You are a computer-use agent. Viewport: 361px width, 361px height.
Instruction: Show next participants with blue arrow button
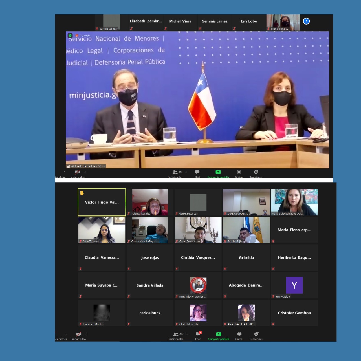(x=306, y=21)
